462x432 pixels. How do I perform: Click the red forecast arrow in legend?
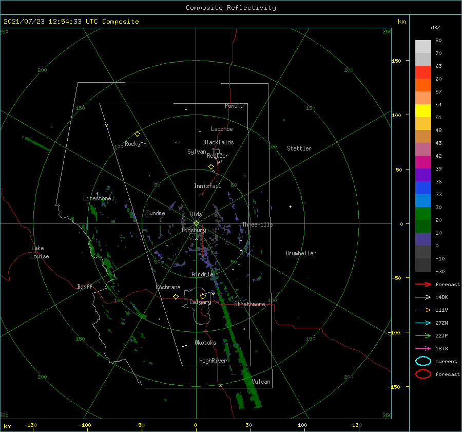pyautogui.click(x=423, y=284)
